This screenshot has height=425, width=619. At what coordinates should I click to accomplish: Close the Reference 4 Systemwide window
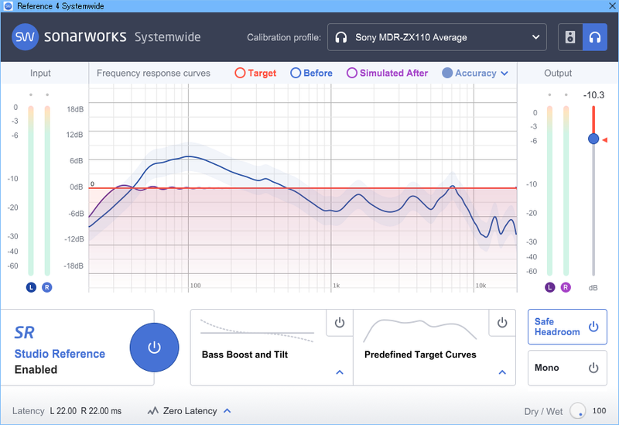[x=611, y=6]
